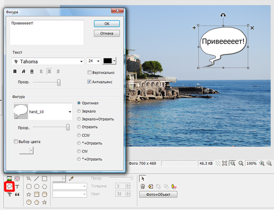Open the empty dropdown beside Толщина
The image size is (274, 210).
(x=84, y=186)
